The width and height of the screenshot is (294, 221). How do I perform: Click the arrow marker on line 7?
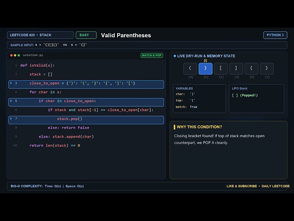(x=11, y=119)
